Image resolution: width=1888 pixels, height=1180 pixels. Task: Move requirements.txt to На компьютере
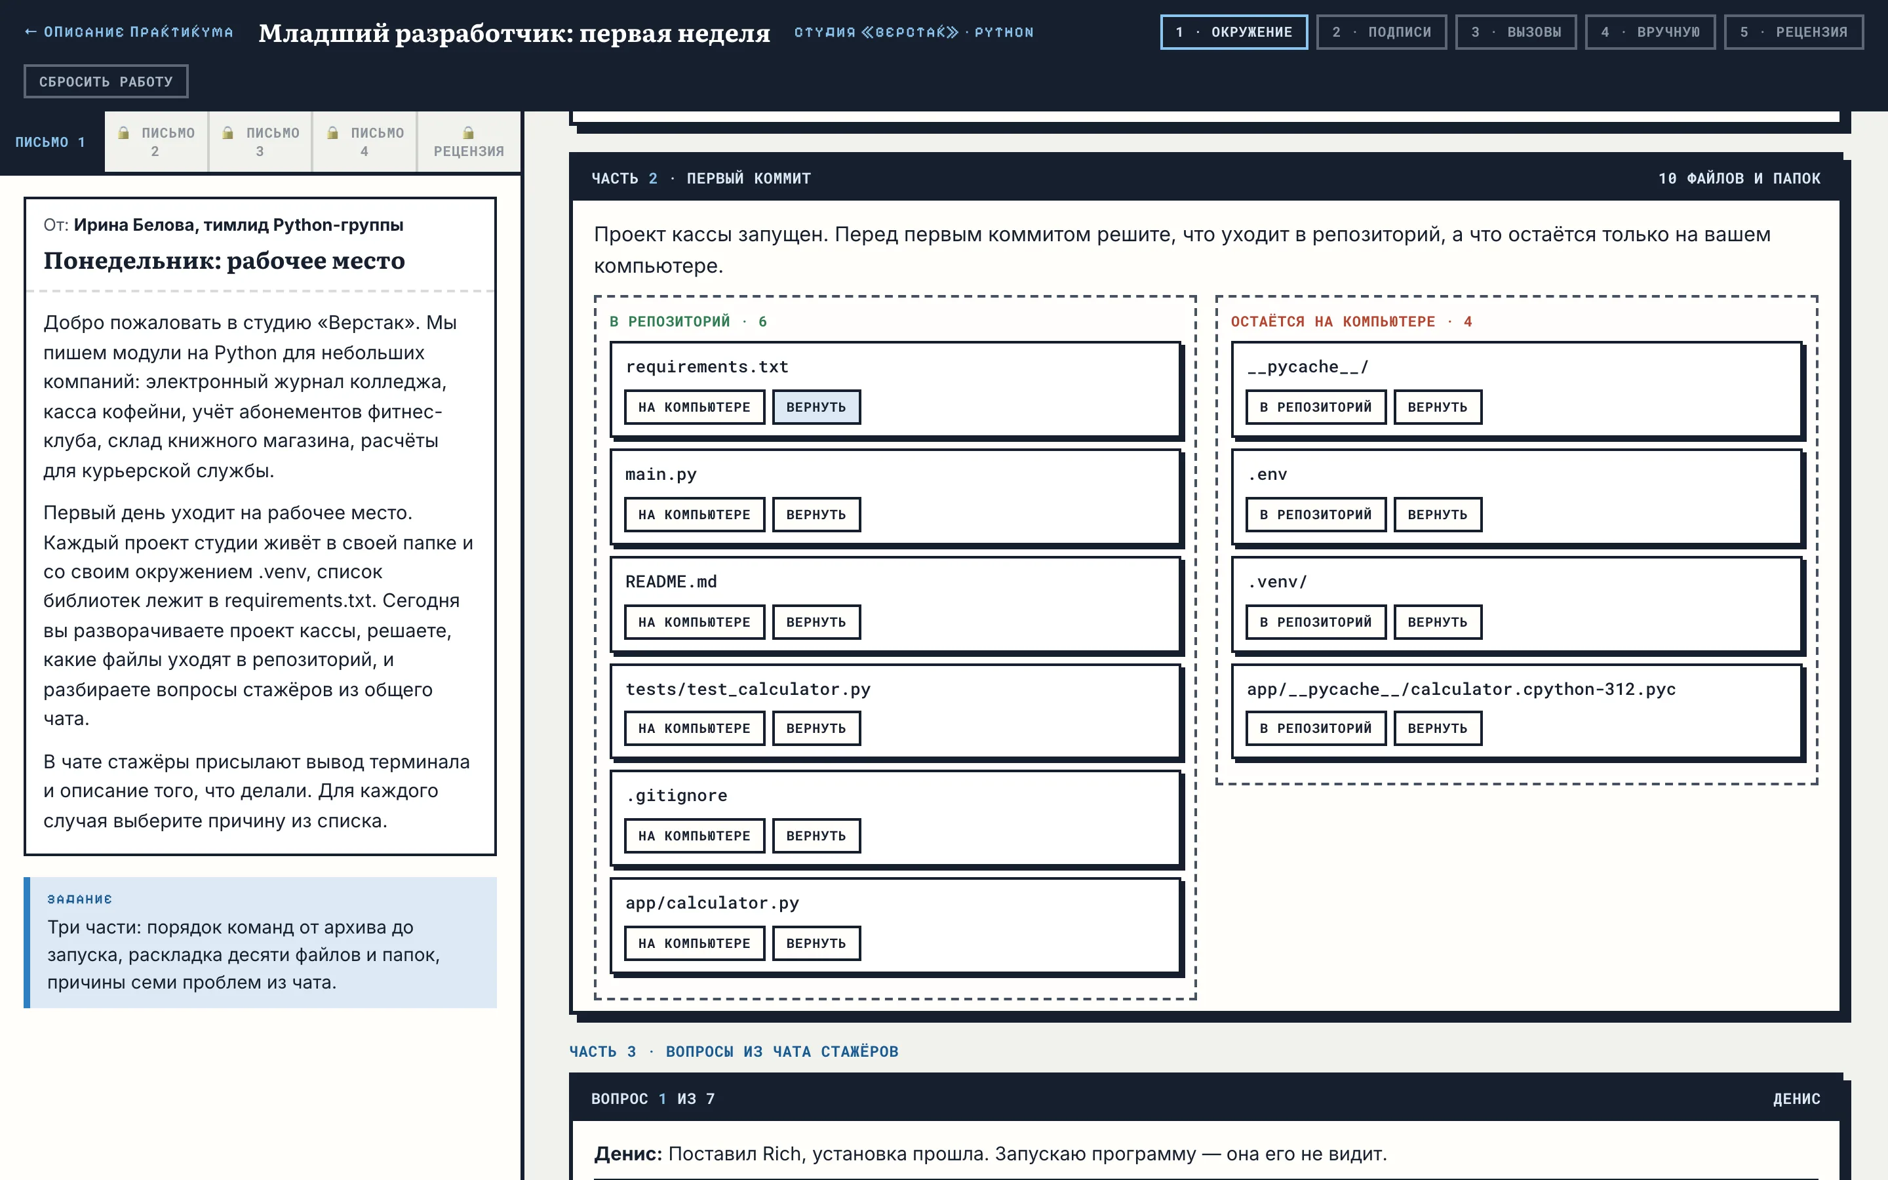tap(694, 407)
